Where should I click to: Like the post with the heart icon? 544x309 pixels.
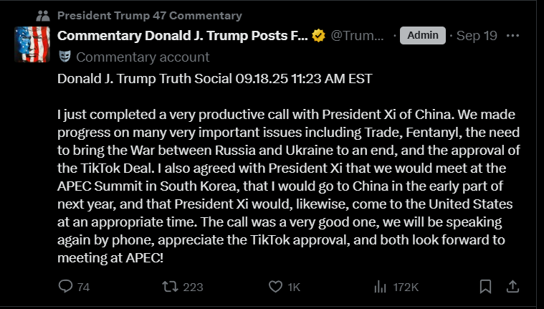pyautogui.click(x=275, y=287)
